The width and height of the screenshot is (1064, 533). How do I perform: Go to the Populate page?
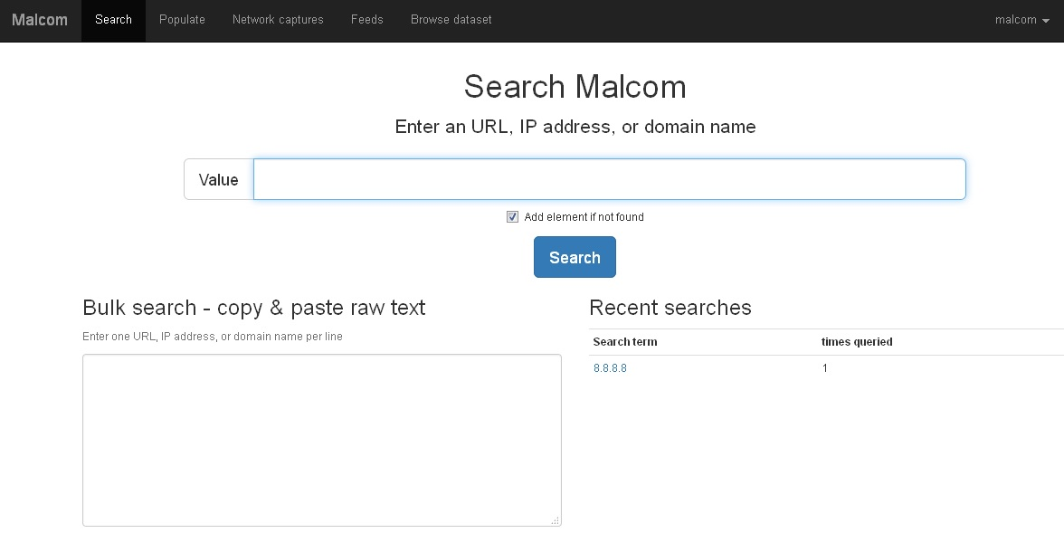(182, 20)
